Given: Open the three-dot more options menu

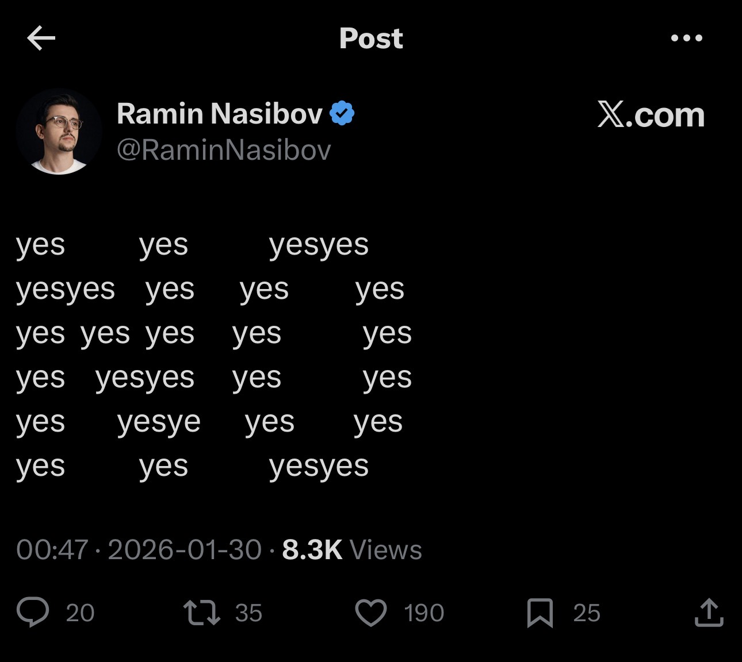Looking at the screenshot, I should 686,39.
